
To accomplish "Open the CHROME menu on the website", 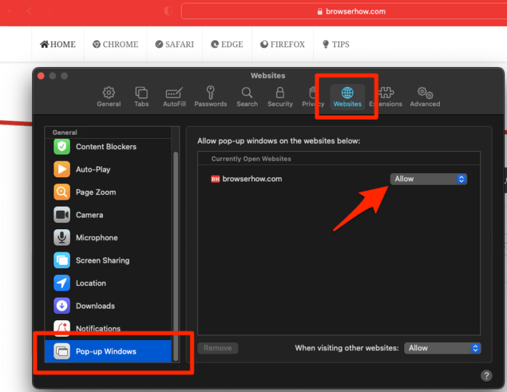I will (115, 44).
